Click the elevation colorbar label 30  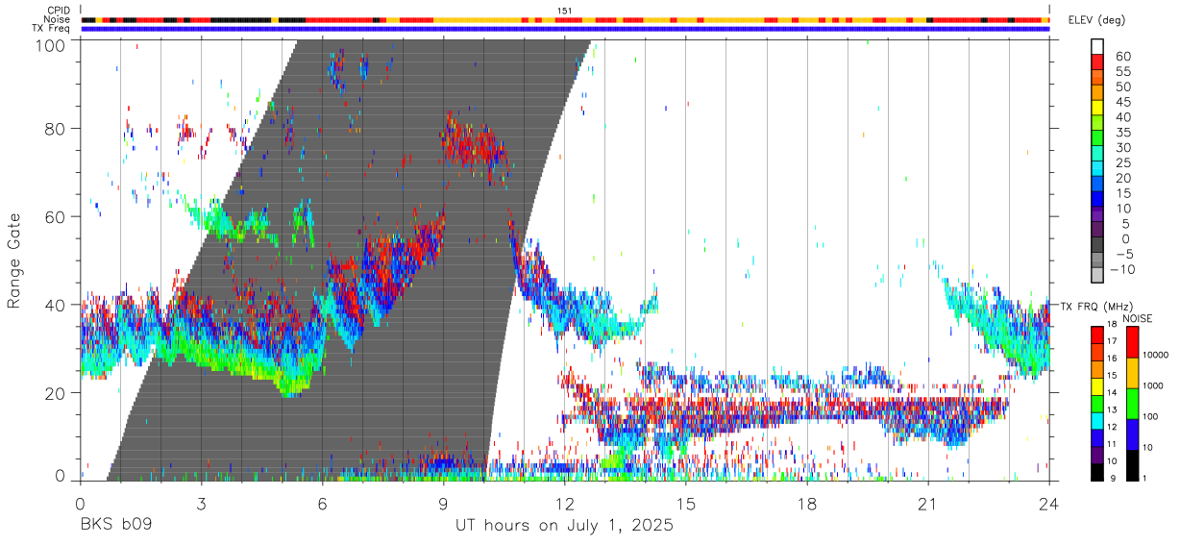pos(1121,147)
